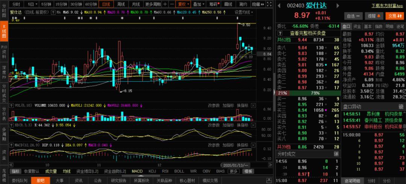406x184 pixels.
Task: Open 叠加 overlay dropdown
Action: [x=199, y=4]
